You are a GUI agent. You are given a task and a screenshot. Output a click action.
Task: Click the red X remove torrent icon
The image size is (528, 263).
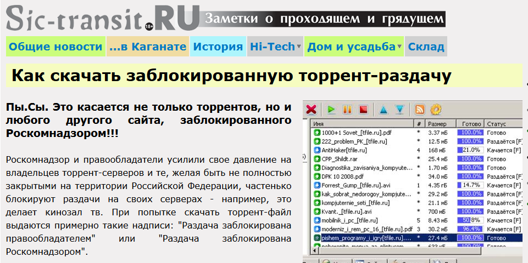point(312,110)
